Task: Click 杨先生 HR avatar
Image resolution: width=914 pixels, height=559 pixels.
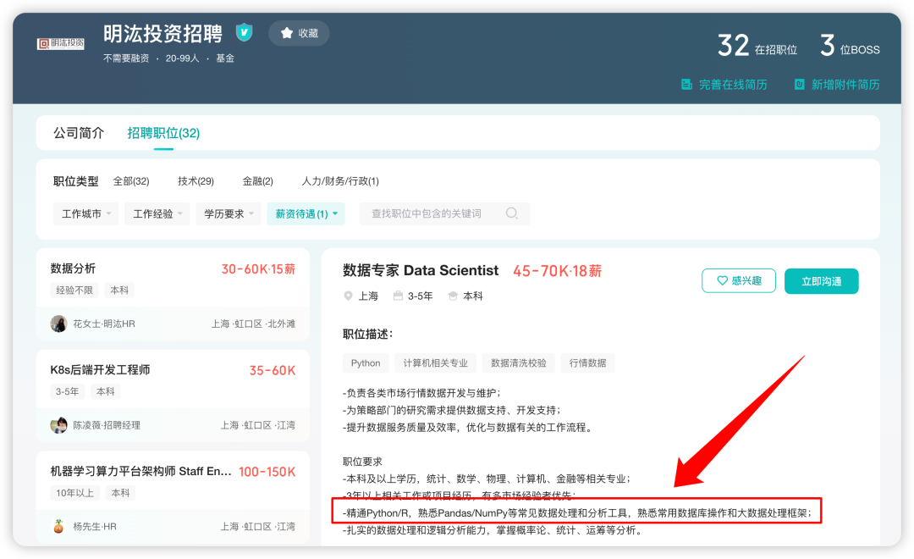Action: (59, 526)
